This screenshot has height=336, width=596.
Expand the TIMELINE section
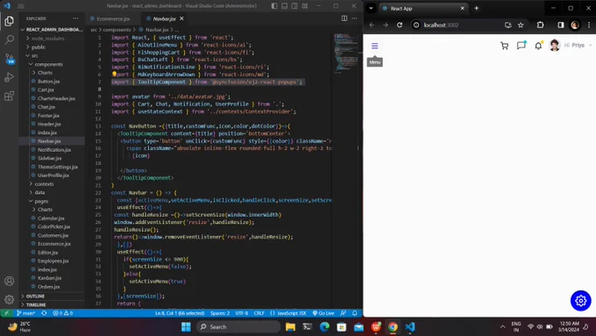pos(52,304)
